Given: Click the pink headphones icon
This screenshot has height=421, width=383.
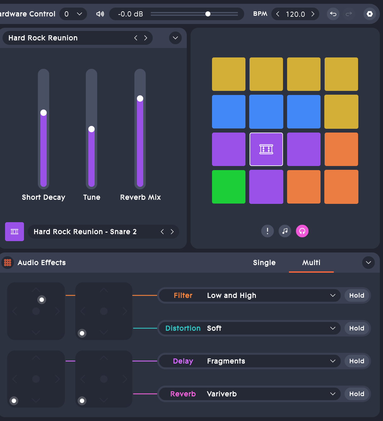Looking at the screenshot, I should click(302, 231).
